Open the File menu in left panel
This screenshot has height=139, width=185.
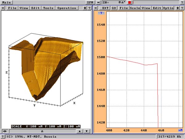click(13, 8)
